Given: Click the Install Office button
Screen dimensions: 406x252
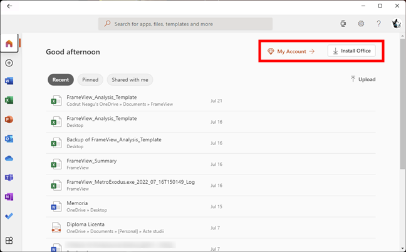Looking at the screenshot, I should click(351, 51).
